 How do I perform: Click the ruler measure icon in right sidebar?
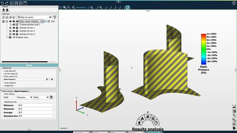[x=234, y=115]
